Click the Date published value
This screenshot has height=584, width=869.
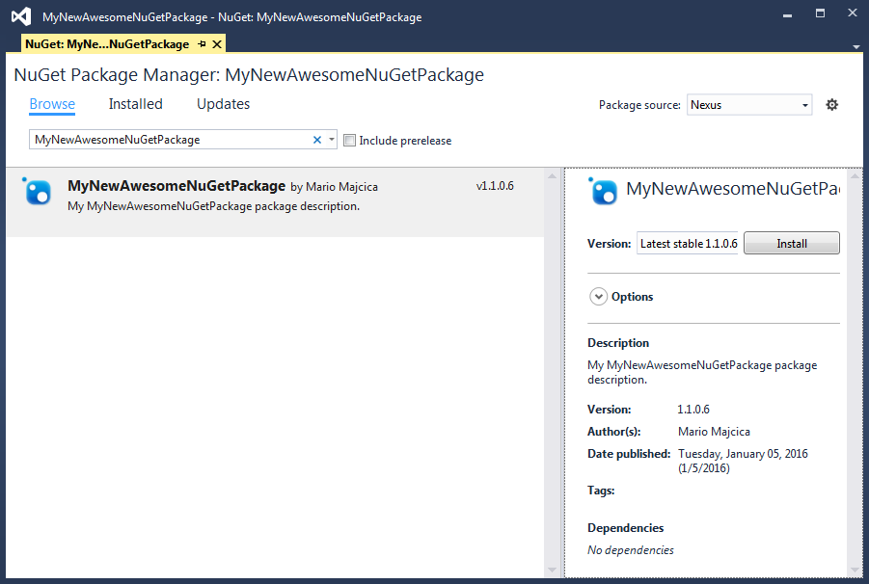pyautogui.click(x=743, y=461)
